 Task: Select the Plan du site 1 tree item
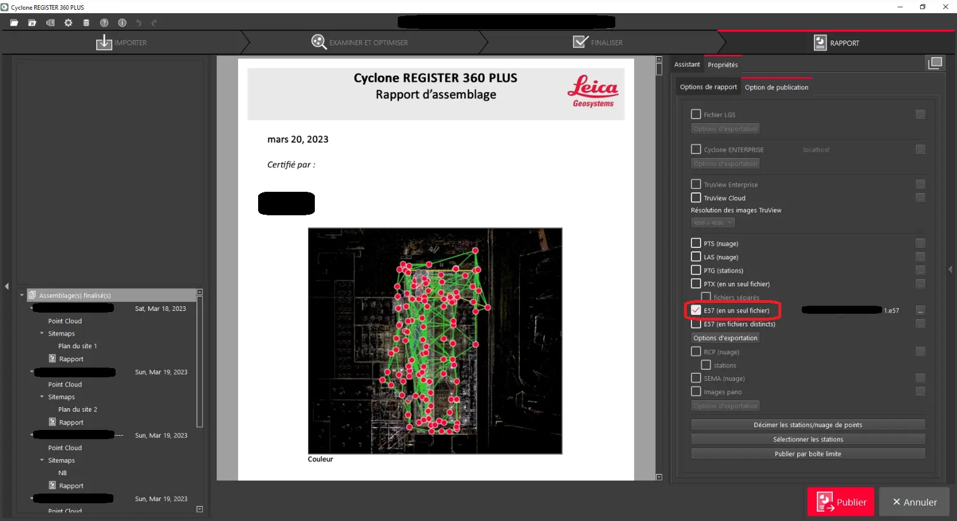click(x=77, y=346)
